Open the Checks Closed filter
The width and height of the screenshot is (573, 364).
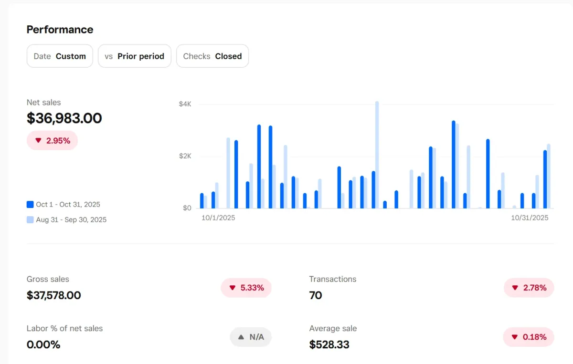click(x=212, y=56)
